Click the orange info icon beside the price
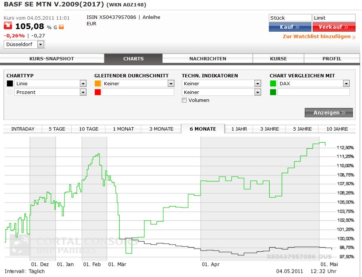This screenshot has width=362, height=277. click(61, 27)
